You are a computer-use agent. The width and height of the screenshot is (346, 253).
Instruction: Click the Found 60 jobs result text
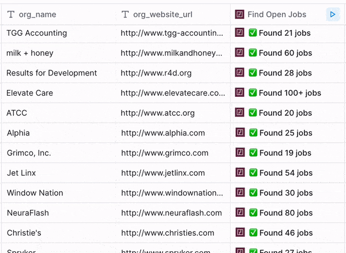click(x=285, y=53)
